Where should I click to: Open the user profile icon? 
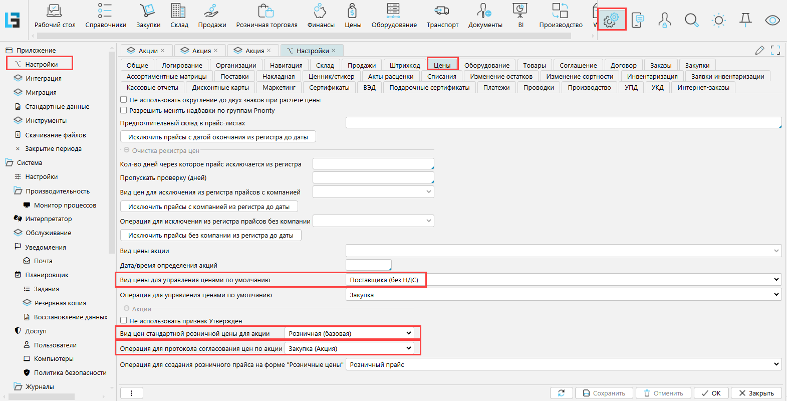pyautogui.click(x=664, y=20)
